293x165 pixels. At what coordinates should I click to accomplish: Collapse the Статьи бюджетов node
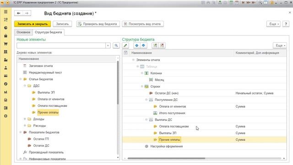20,79
